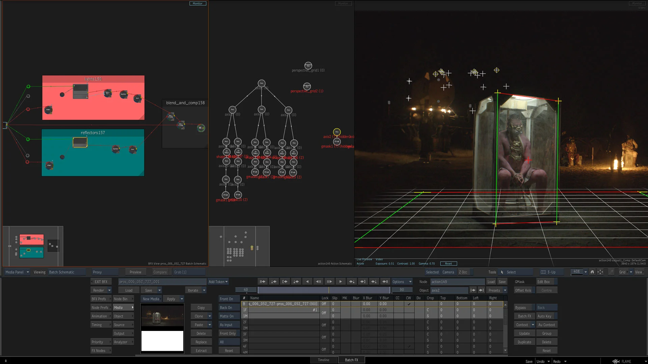Click the color picker eyedropper icon
The image size is (648, 364).
pos(611,272)
